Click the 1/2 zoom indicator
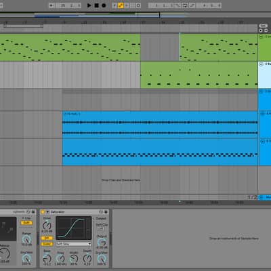Viewport: 271px width, 271px height. [253, 197]
